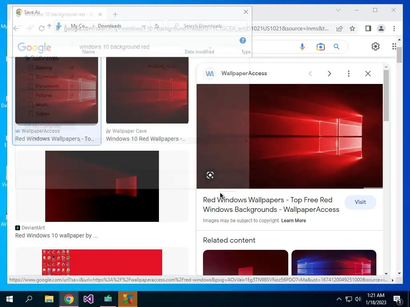Open network status in the tray
The height and width of the screenshot is (307, 410).
click(x=349, y=299)
